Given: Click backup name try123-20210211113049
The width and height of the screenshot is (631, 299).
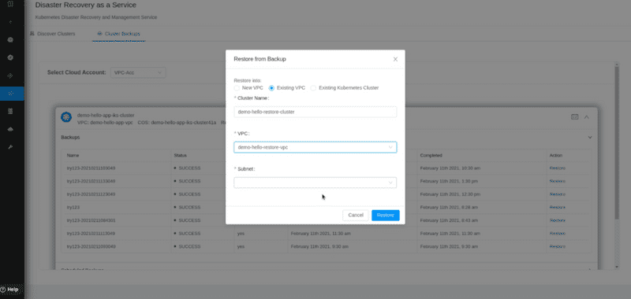Looking at the screenshot, I should tap(91, 234).
